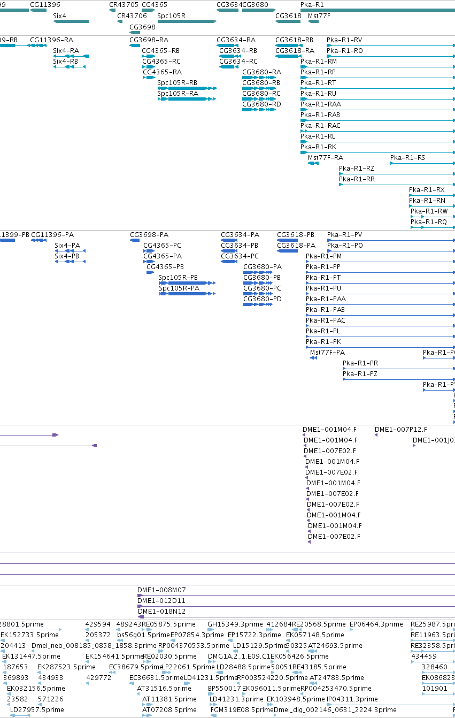Click the CG11396-RA transcript label
This screenshot has height=718, width=455.
point(51,40)
